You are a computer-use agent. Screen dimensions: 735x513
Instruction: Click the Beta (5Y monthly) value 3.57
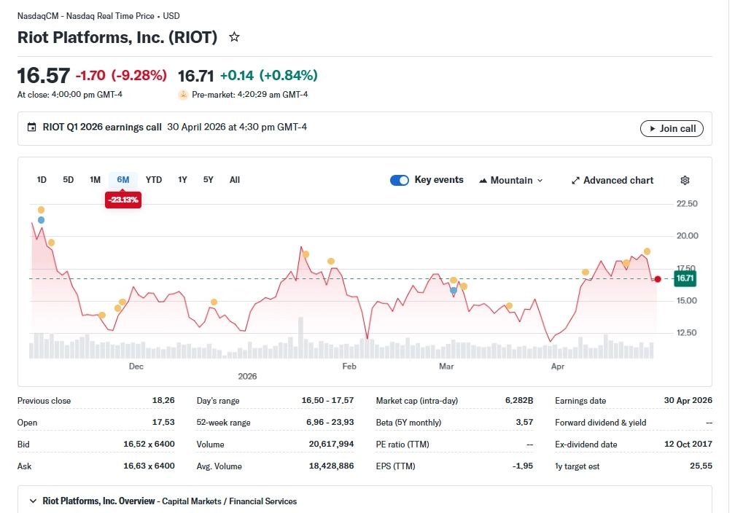(524, 422)
